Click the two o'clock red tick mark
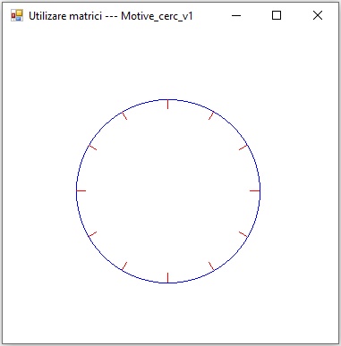Image resolution: width=341 pixels, height=346 pixels. [x=243, y=148]
